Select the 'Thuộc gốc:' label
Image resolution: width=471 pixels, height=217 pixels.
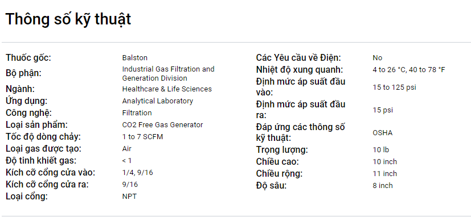click(28, 57)
